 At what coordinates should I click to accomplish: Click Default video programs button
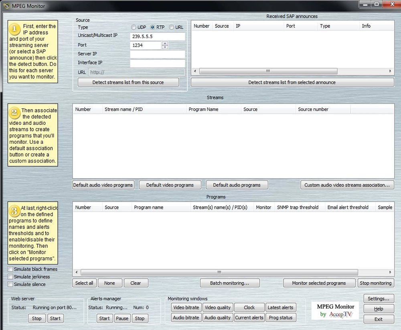pos(170,185)
